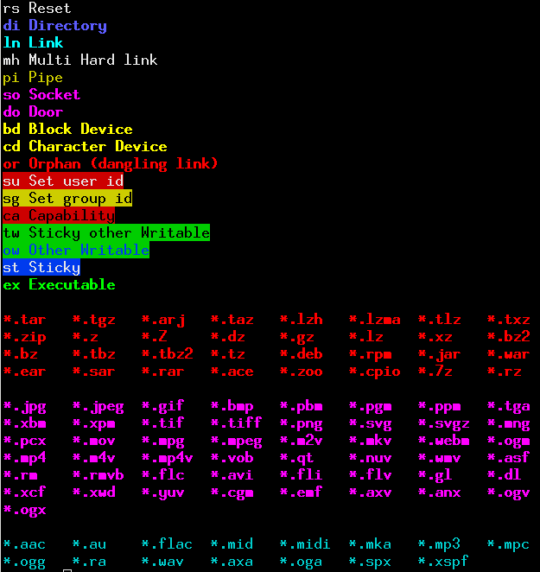Click the '*.pcx' extension
Screen dimensions: 540x572
[x=24, y=441]
